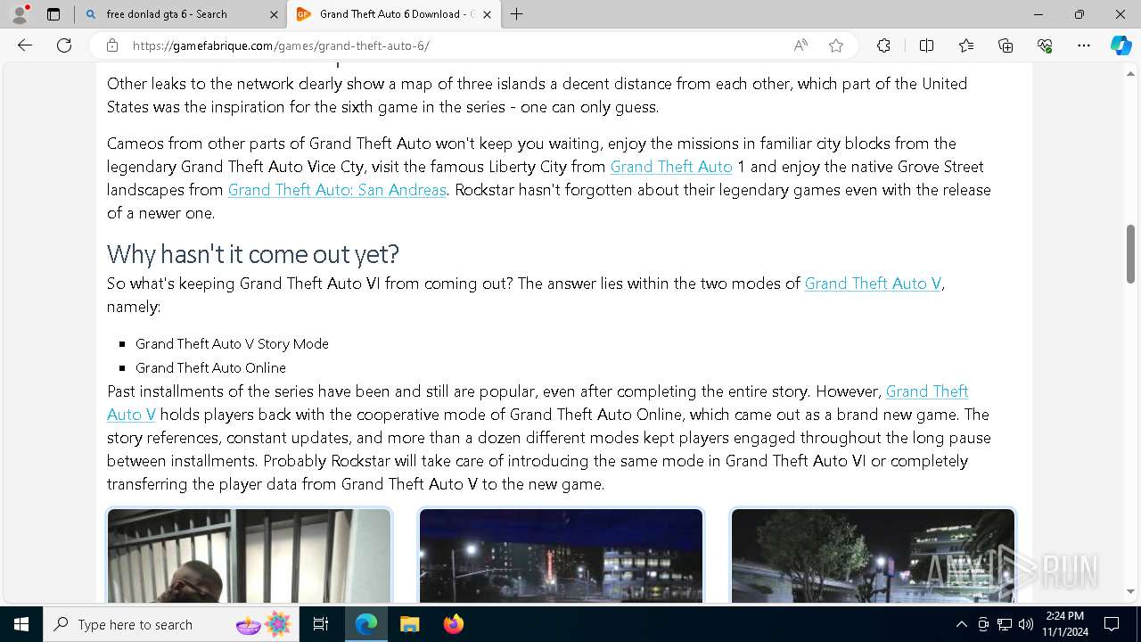Screen dimensions: 1141x642
Task: Open the night building and tree screenshot thumbnail
Action: pyautogui.click(x=874, y=556)
